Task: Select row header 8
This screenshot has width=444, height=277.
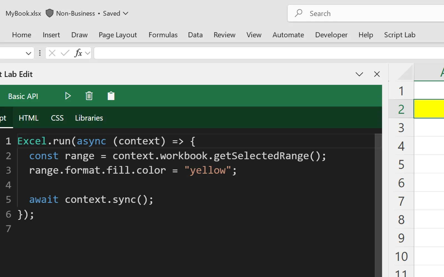Action: [401, 220]
